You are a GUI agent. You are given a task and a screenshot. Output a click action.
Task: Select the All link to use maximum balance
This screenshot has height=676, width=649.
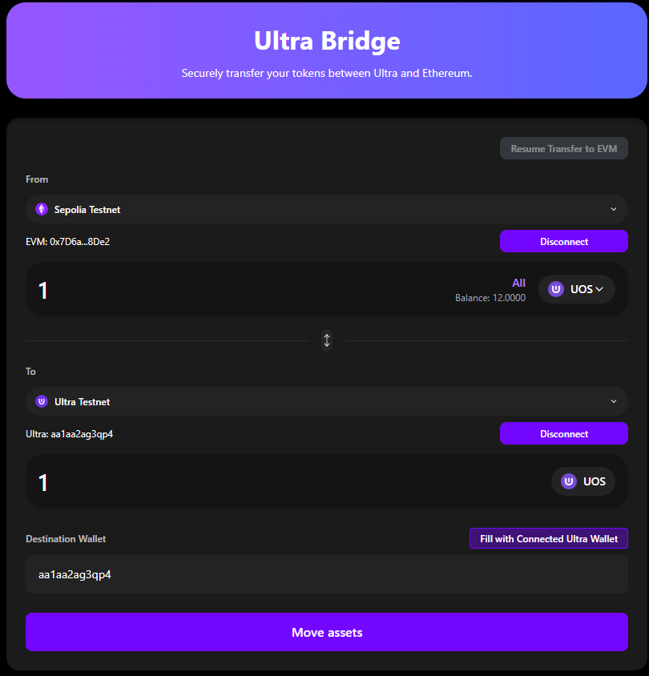pyautogui.click(x=518, y=282)
